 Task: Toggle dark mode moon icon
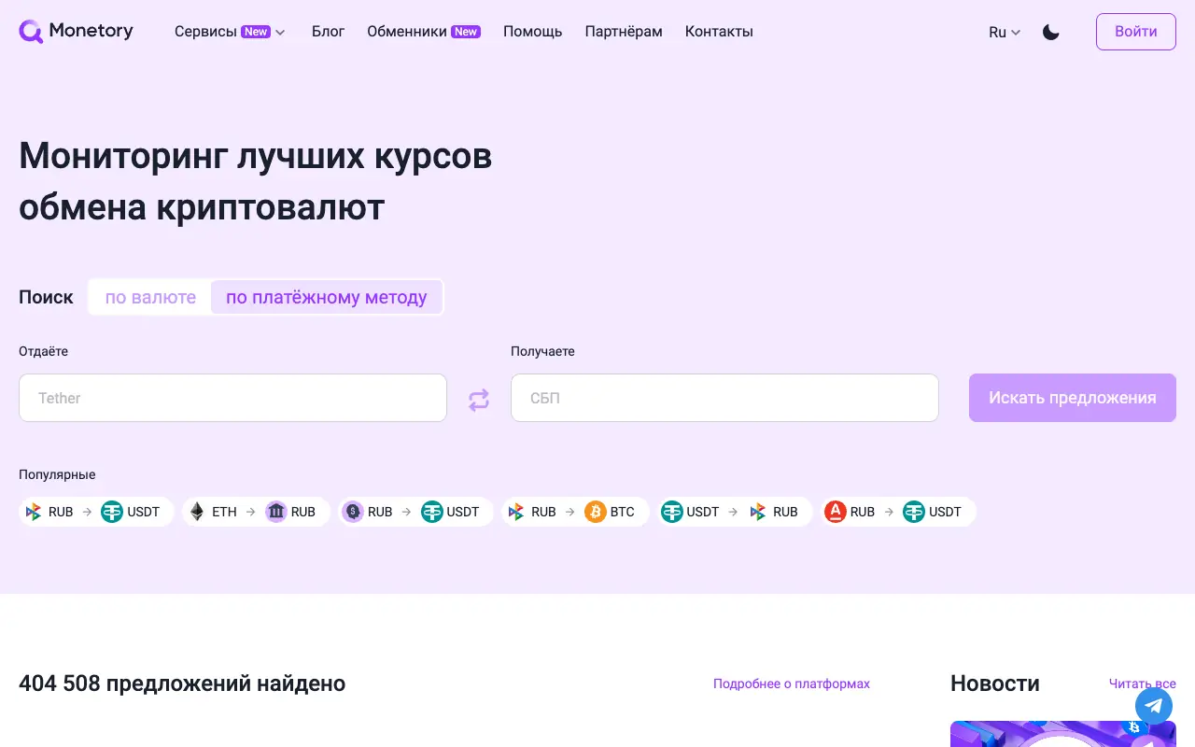point(1051,32)
